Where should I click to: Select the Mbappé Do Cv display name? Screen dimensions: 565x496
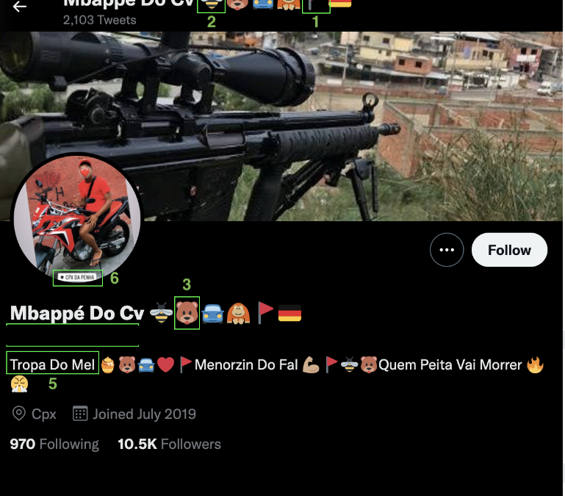pyautogui.click(x=77, y=313)
